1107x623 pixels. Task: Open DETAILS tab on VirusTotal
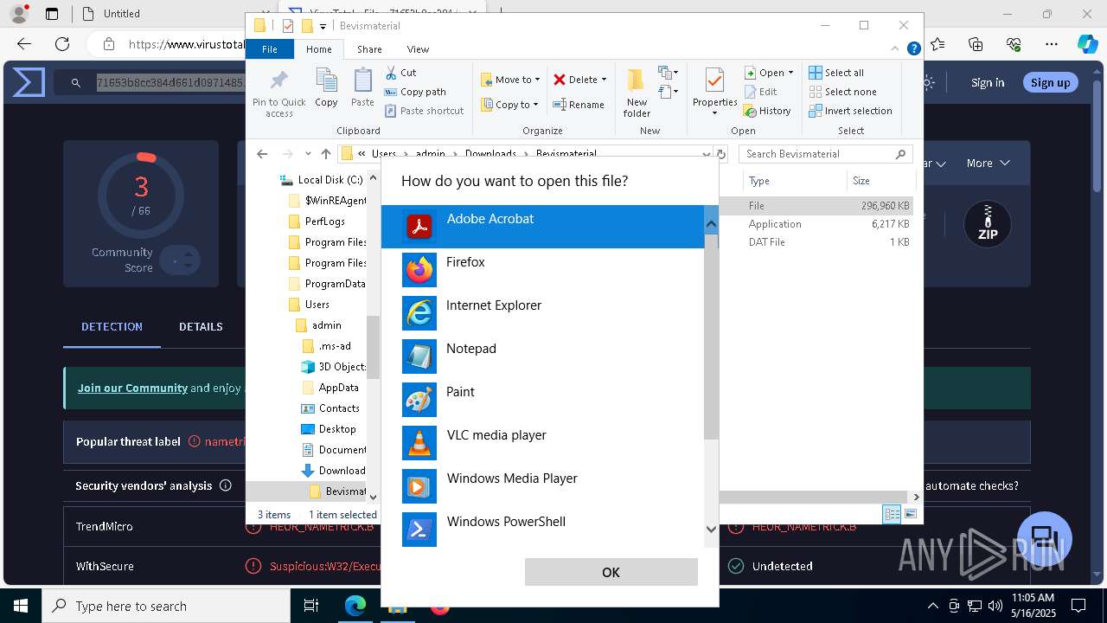[x=201, y=326]
